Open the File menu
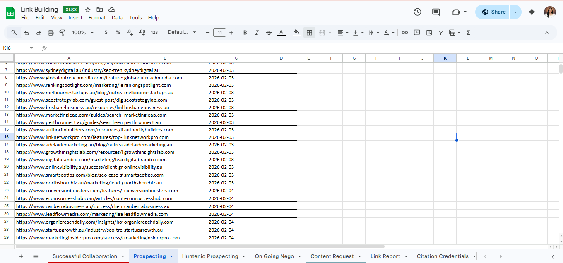 (25, 18)
